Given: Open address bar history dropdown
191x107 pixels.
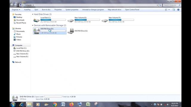Looking at the screenshot, I should click(157, 5).
